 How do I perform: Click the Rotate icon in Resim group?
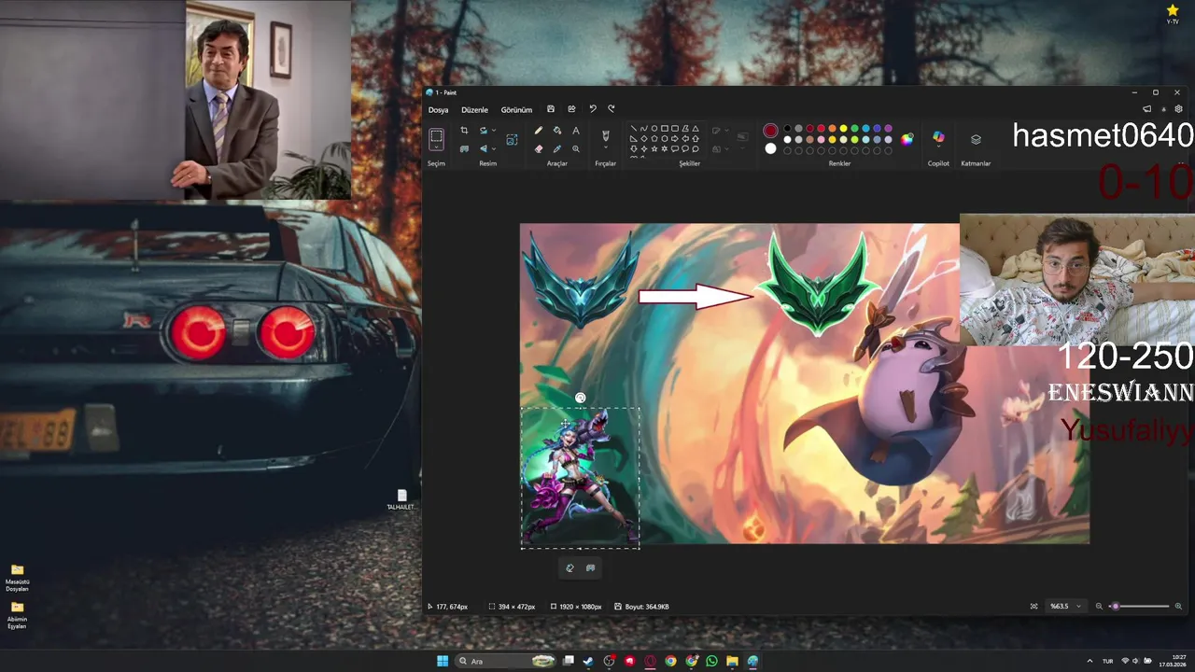(x=484, y=131)
